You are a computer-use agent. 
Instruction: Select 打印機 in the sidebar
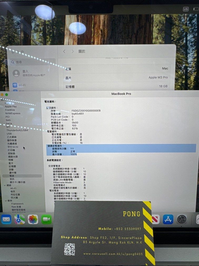(x=11, y=150)
